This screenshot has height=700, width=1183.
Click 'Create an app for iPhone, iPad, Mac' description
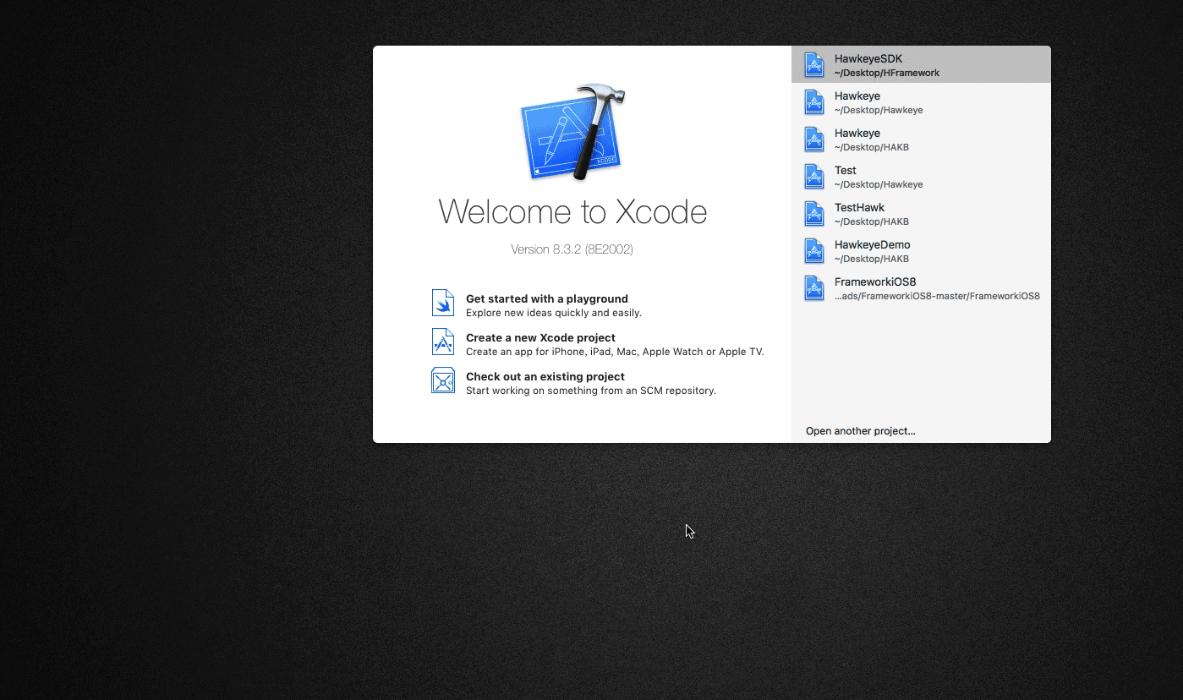615,352
